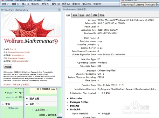Screen dimensions: 159x118
Task: Click the System Character Encoding value CP936
Action: 100,77
